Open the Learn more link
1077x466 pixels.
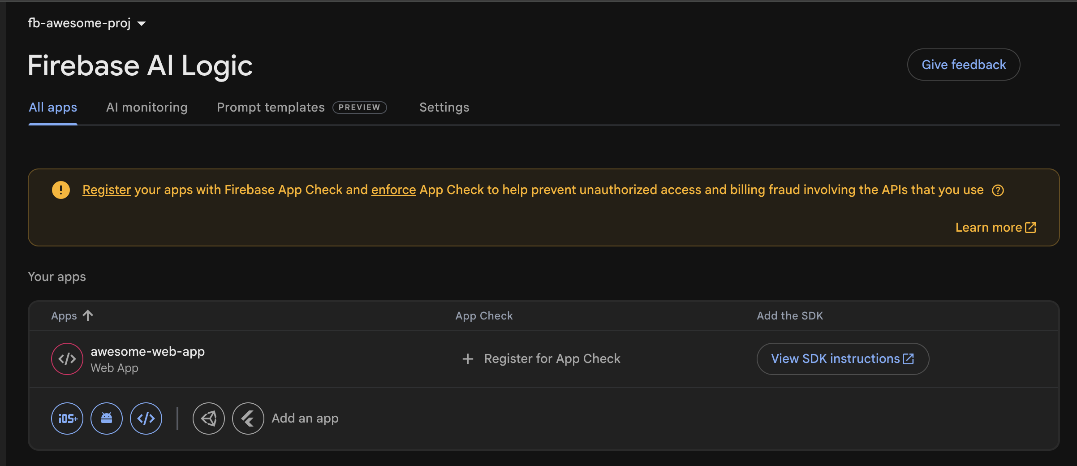(x=995, y=228)
